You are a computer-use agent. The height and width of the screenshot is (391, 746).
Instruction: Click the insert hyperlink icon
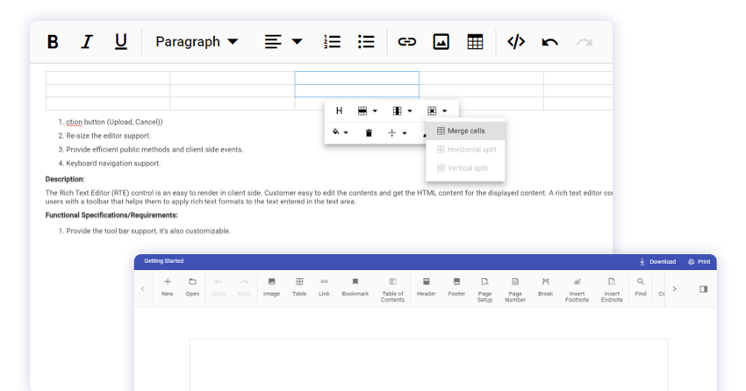point(406,42)
